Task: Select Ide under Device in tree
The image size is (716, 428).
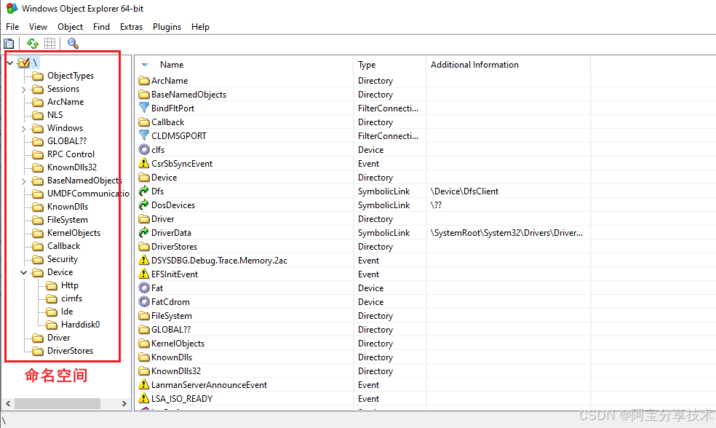Action: pos(67,312)
